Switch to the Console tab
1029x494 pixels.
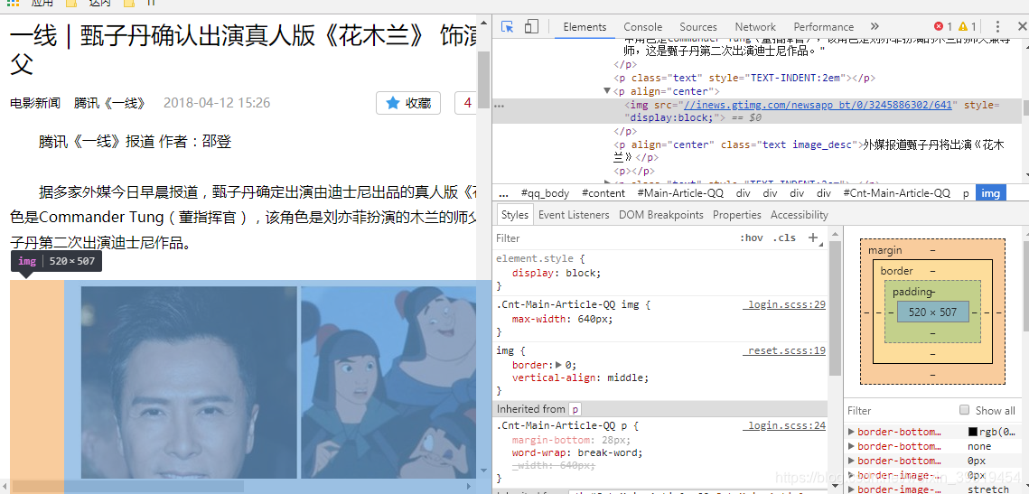point(643,27)
